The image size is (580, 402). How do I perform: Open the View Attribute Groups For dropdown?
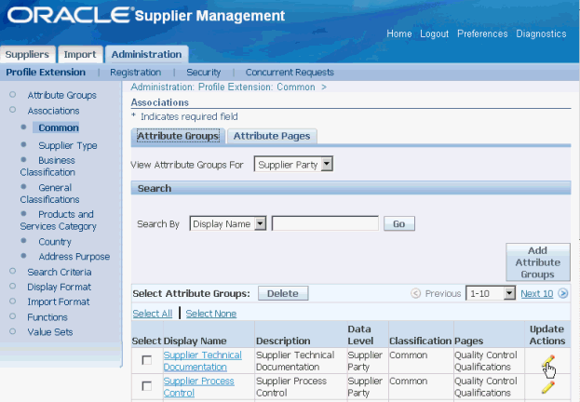293,164
